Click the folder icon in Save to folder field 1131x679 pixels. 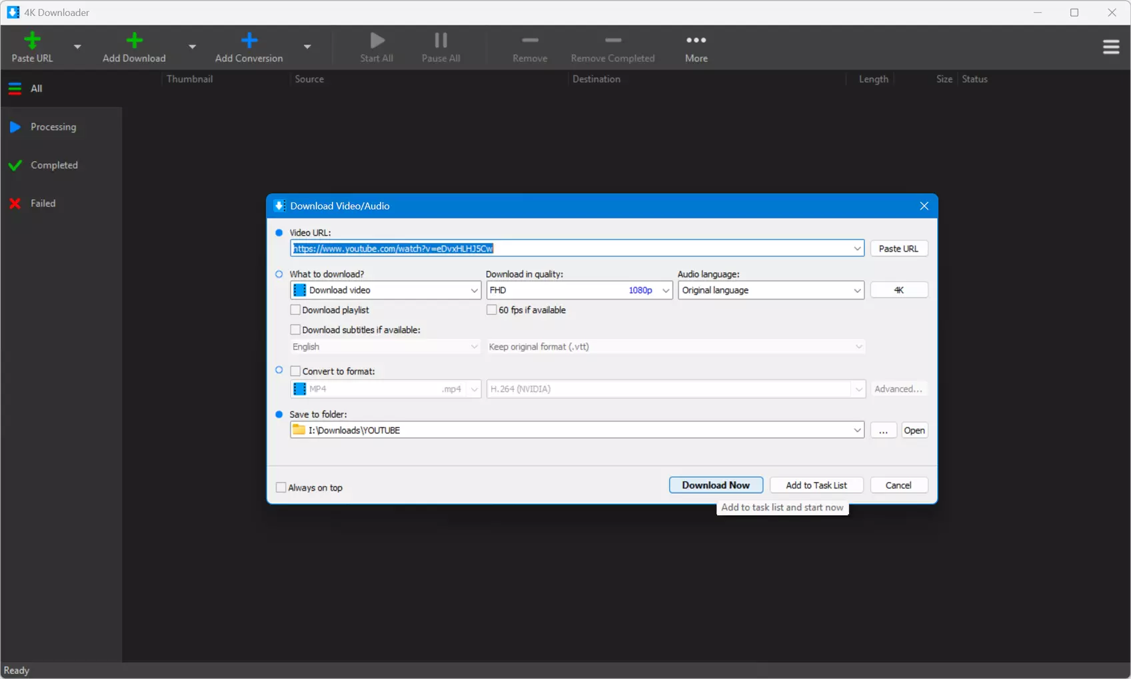[299, 430]
